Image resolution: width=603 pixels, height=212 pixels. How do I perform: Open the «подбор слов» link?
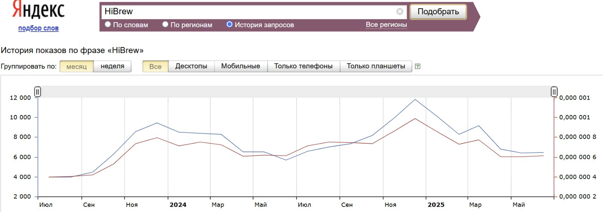pyautogui.click(x=38, y=28)
